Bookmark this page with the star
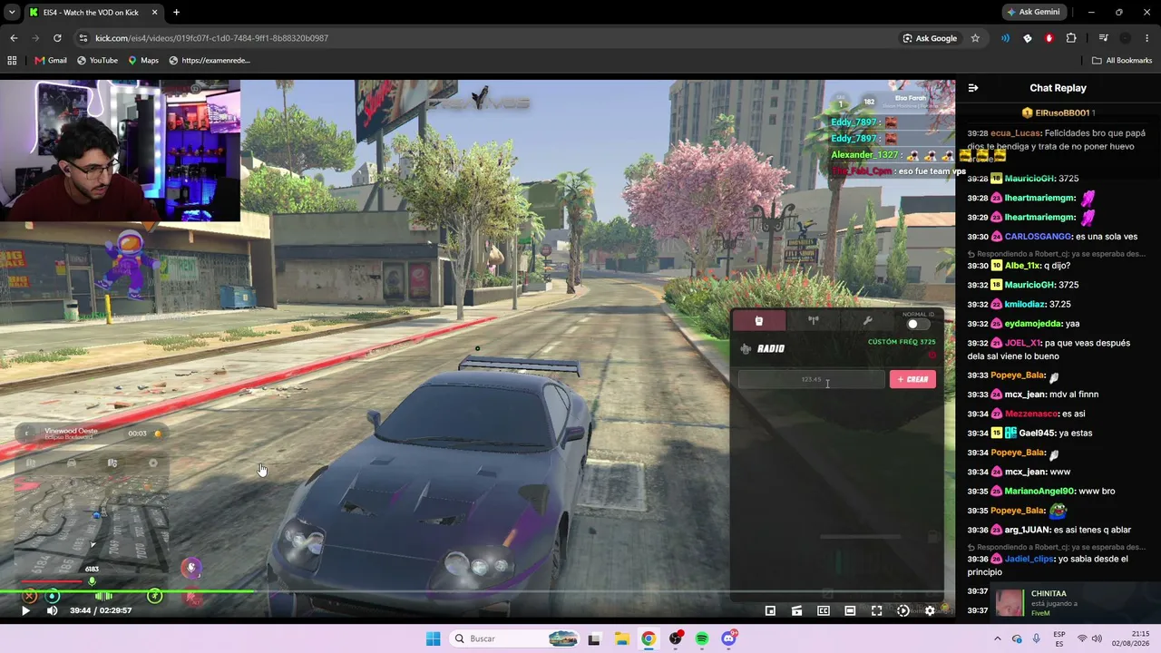1161x653 pixels. [975, 38]
